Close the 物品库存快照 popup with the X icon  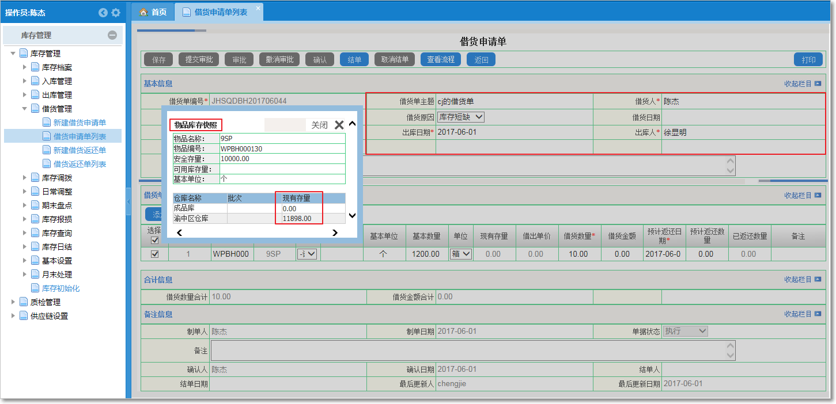[339, 125]
